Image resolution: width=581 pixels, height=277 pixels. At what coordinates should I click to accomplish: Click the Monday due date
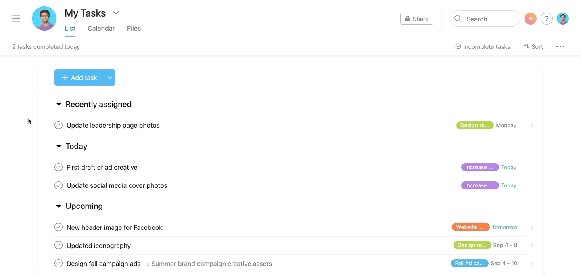[506, 125]
